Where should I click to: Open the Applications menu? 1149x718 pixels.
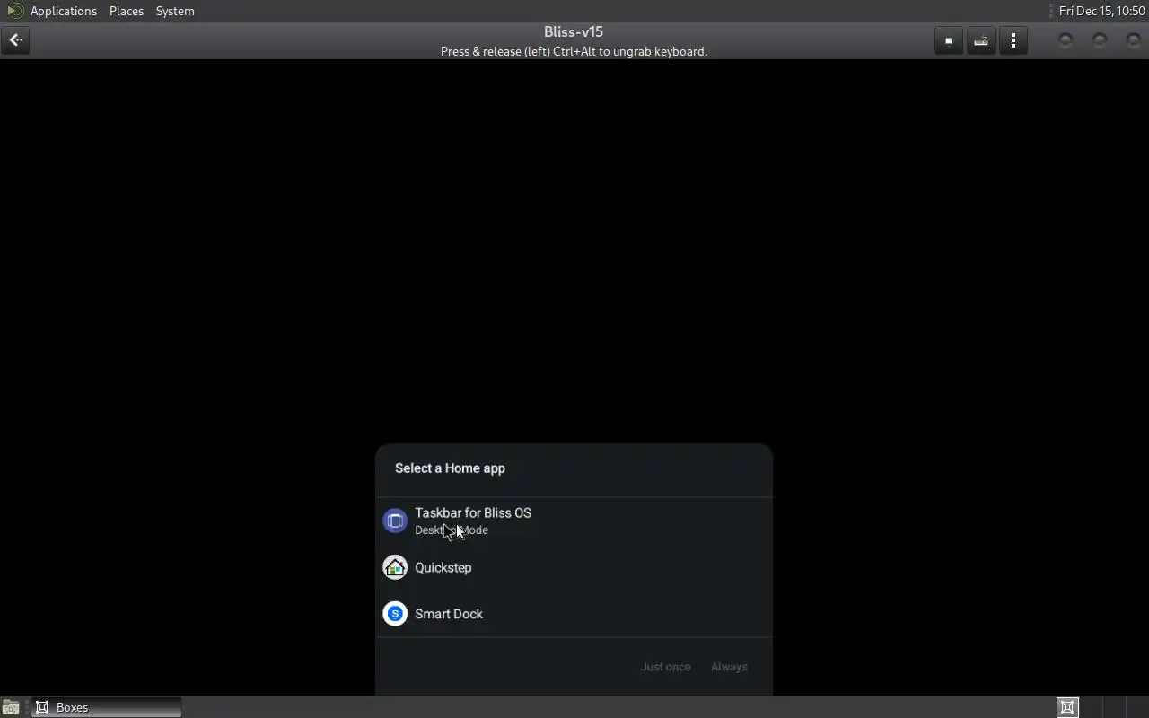click(x=64, y=11)
